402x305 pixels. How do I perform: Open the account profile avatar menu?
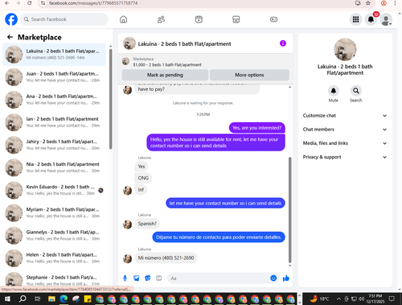(386, 19)
